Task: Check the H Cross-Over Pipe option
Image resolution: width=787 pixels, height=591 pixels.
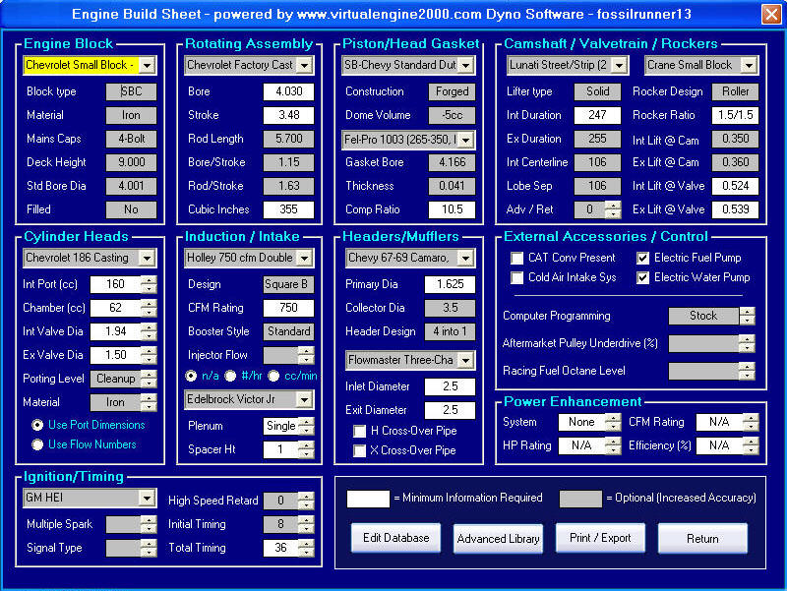Action: coord(360,431)
